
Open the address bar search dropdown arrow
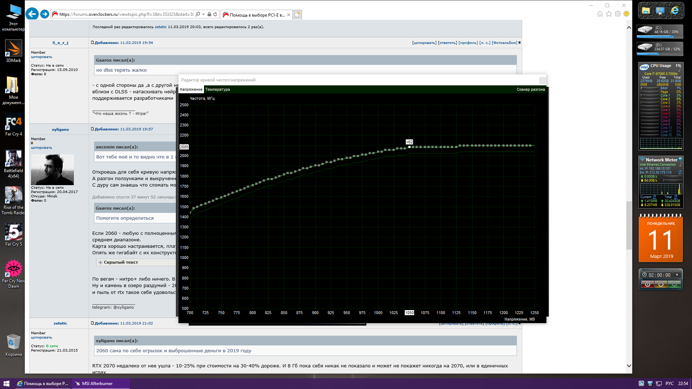[204, 14]
